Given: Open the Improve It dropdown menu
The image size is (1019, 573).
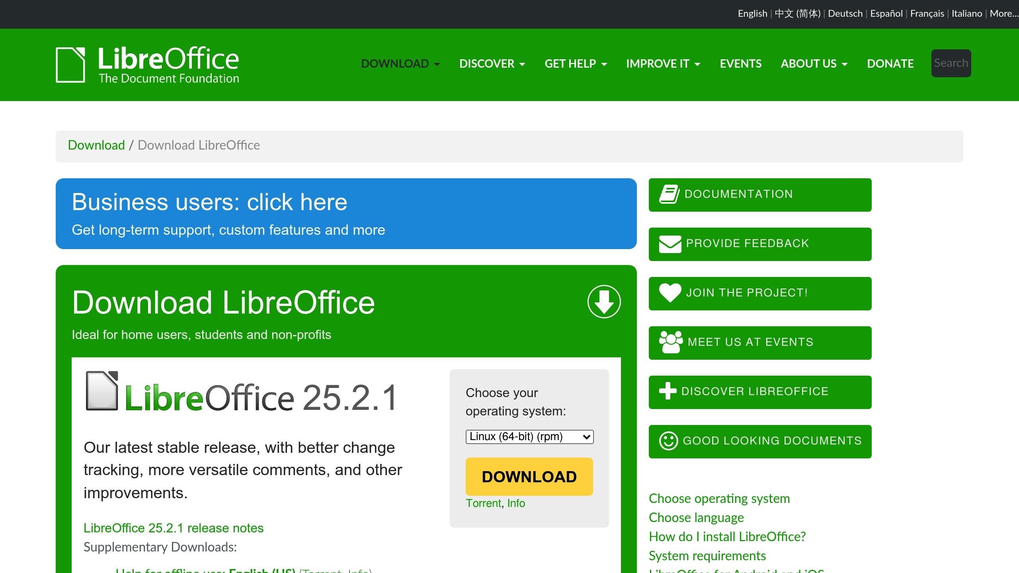Looking at the screenshot, I should pyautogui.click(x=663, y=64).
